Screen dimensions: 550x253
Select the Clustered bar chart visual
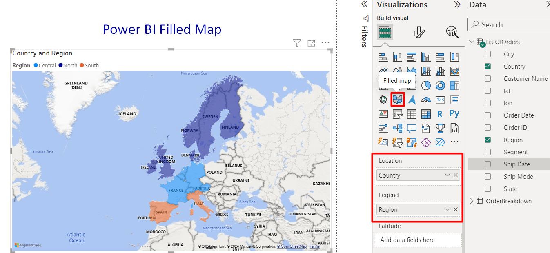(x=412, y=57)
